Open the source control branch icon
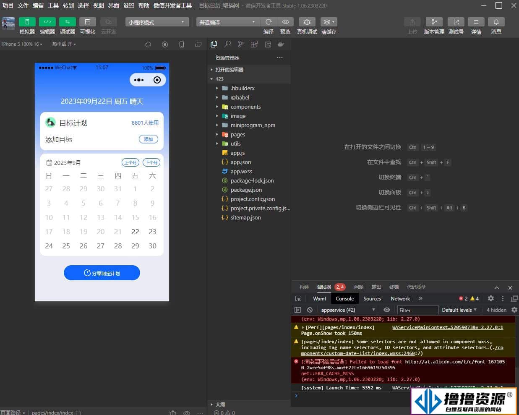 point(240,44)
